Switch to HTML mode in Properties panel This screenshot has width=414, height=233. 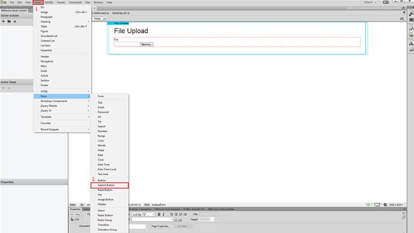click(75, 214)
